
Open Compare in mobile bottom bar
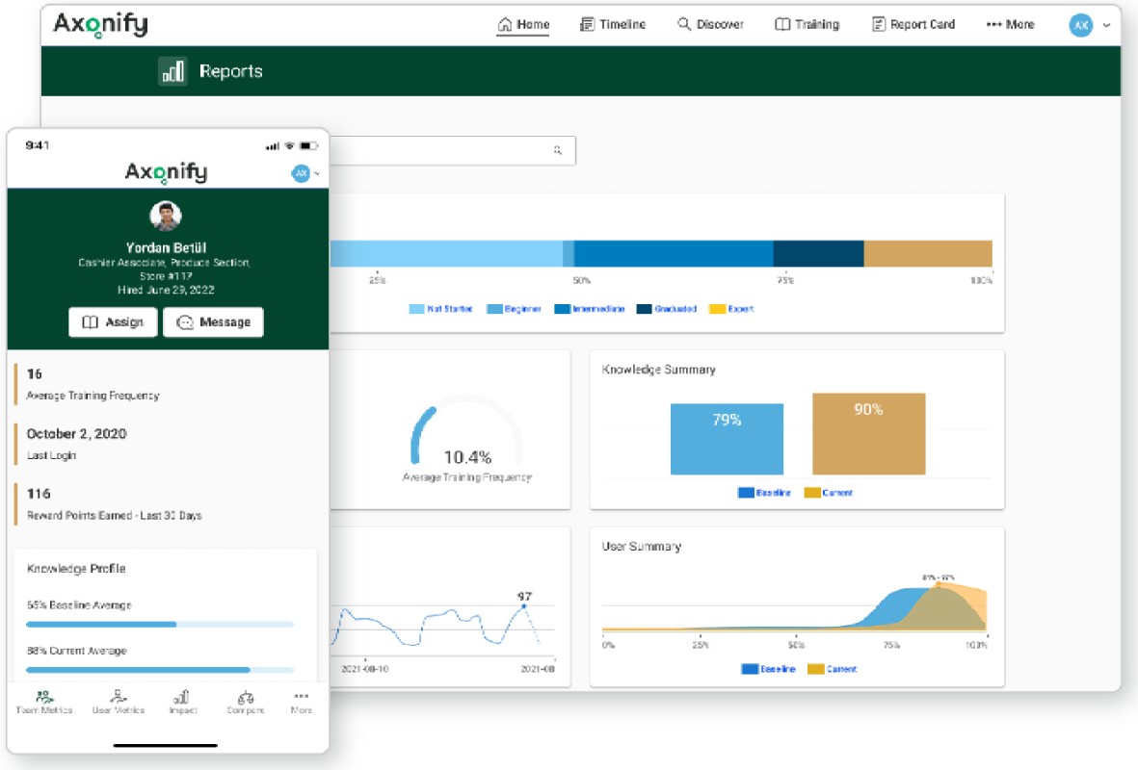[x=246, y=703]
